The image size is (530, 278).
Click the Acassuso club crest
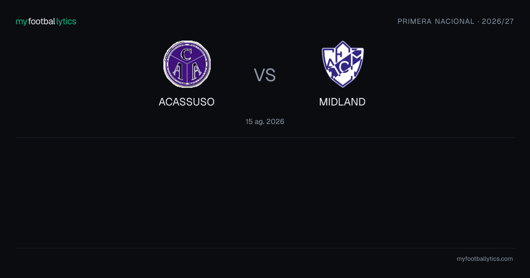pyautogui.click(x=187, y=64)
